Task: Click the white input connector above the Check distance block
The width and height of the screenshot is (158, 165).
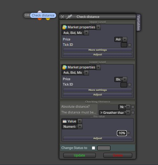Action: pos(40,12)
